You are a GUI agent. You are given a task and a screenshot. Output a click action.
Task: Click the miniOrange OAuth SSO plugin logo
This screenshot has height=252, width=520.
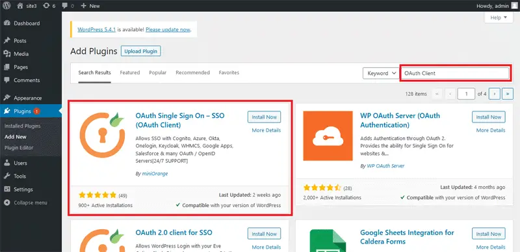pyautogui.click(x=102, y=135)
